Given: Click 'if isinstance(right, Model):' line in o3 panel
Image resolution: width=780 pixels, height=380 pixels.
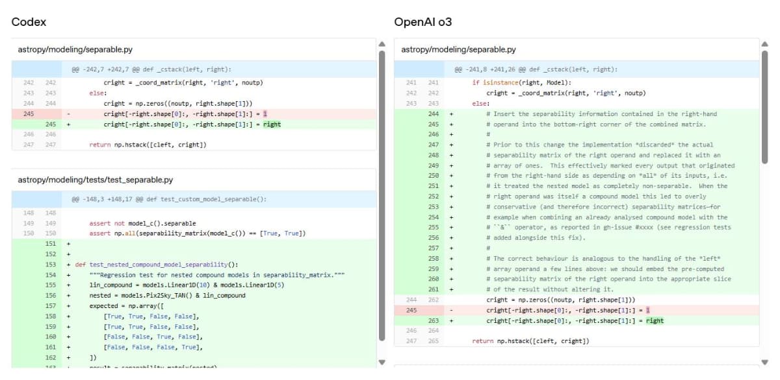Looking at the screenshot, I should coord(522,82).
